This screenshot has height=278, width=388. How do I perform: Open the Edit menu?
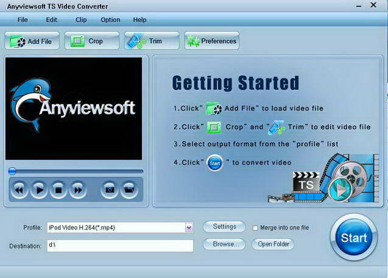(x=51, y=20)
